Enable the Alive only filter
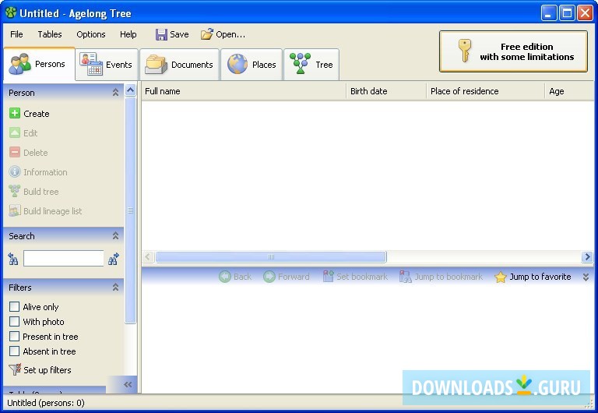Image resolution: width=598 pixels, height=413 pixels. pos(15,306)
